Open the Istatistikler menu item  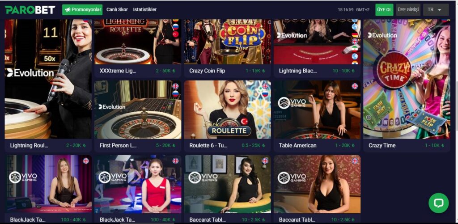pyautogui.click(x=145, y=10)
